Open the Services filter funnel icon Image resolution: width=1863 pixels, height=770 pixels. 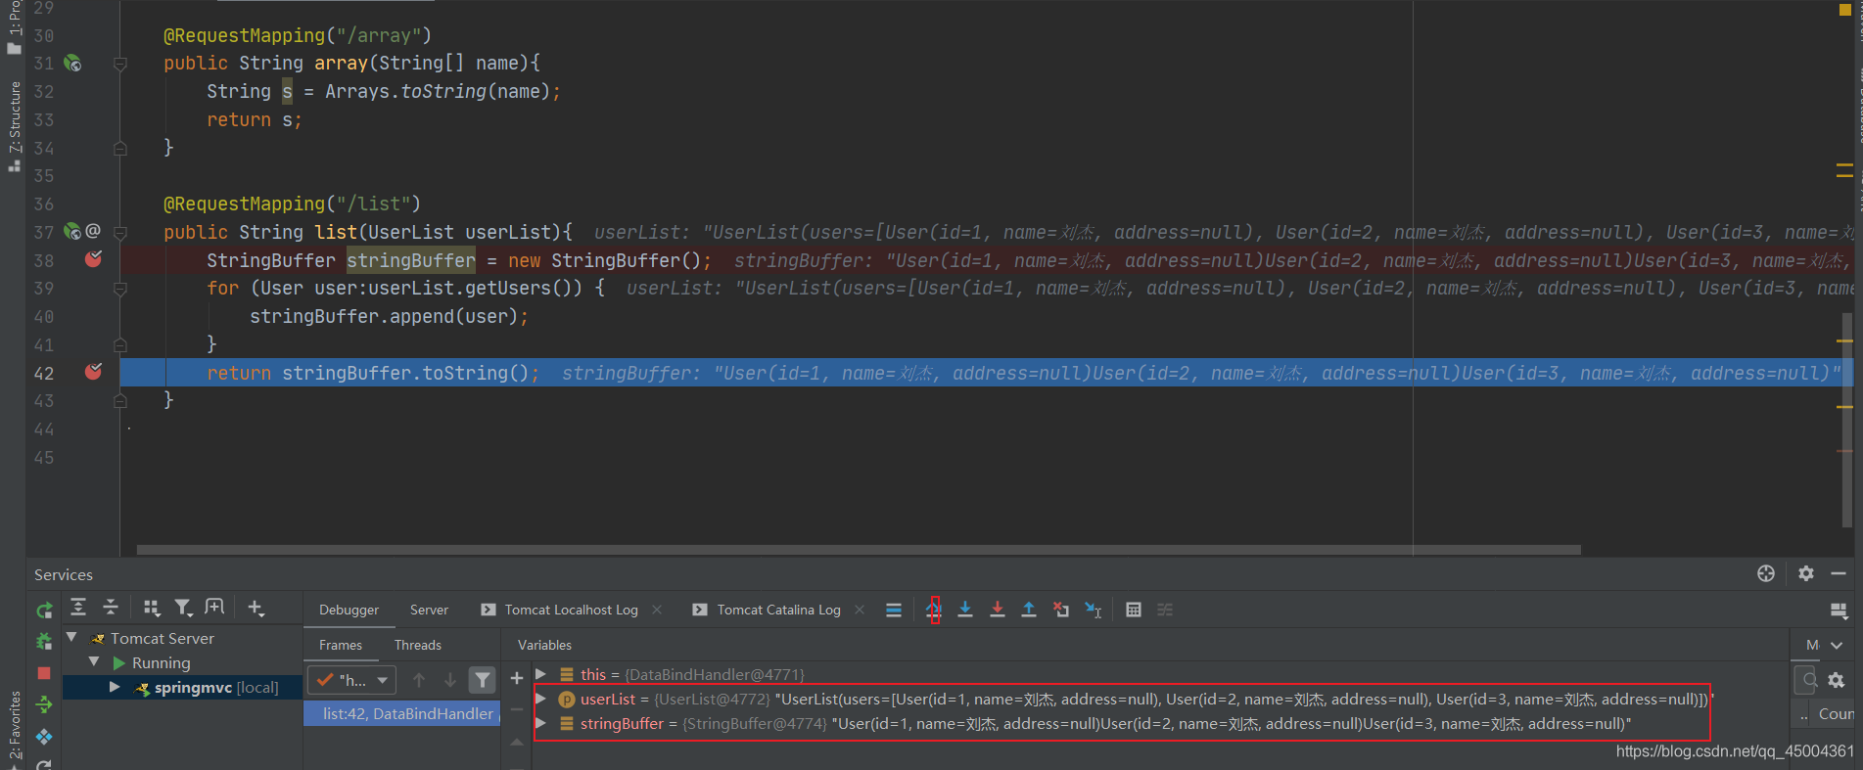pyautogui.click(x=182, y=608)
